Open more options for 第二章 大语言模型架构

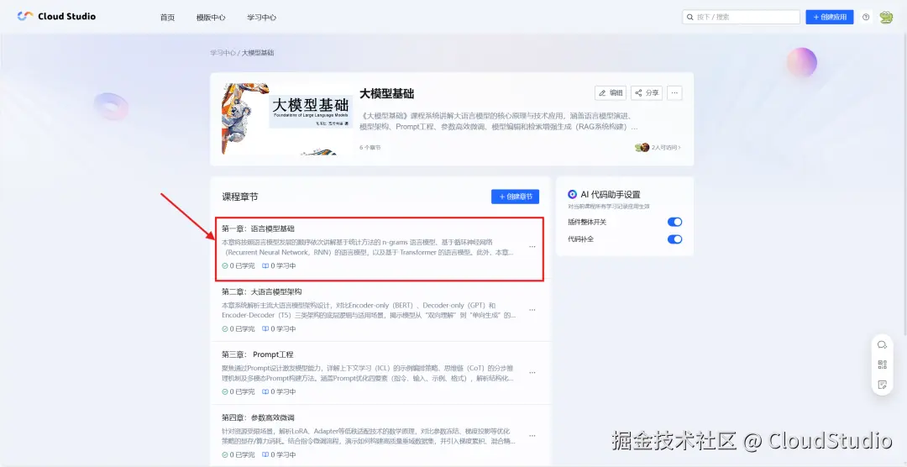pyautogui.click(x=532, y=310)
